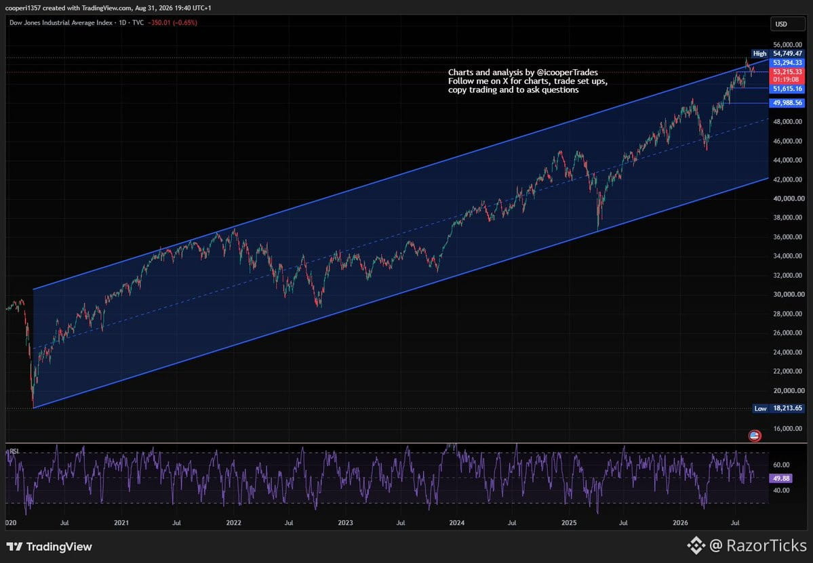Click the 51,615.16 price level label
Image resolution: width=813 pixels, height=563 pixels.
coord(787,89)
